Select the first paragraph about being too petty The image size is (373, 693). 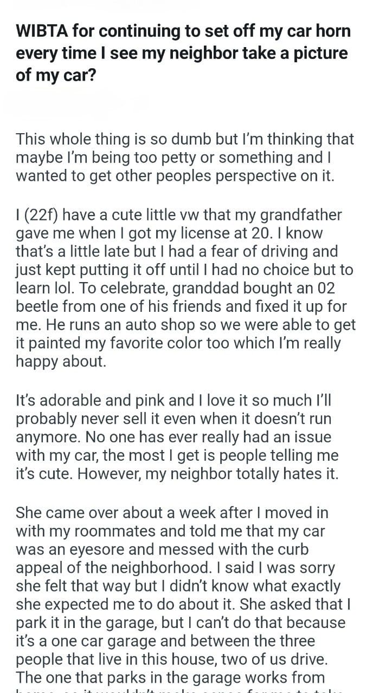point(185,158)
